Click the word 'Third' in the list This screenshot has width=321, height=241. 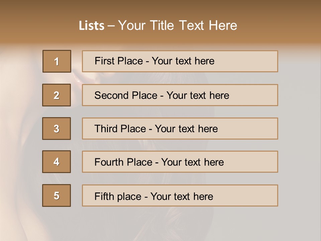click(106, 129)
